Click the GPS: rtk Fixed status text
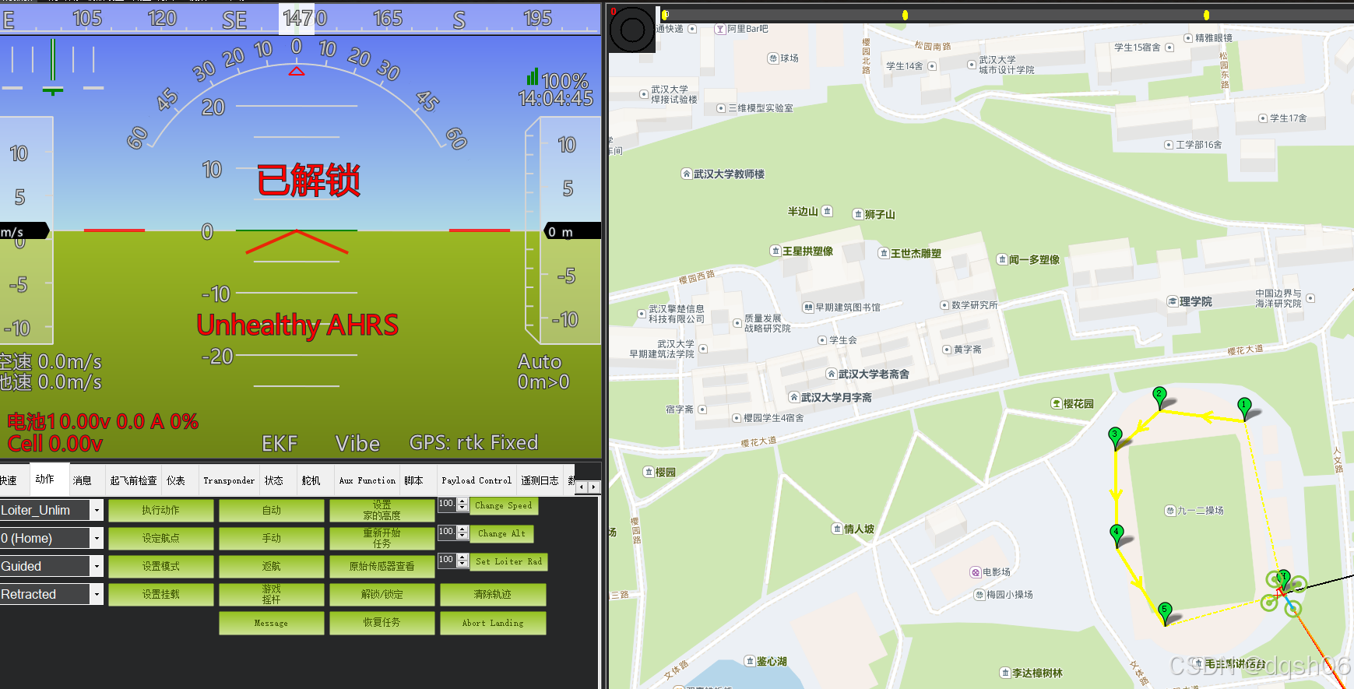Image resolution: width=1354 pixels, height=689 pixels. click(x=474, y=443)
